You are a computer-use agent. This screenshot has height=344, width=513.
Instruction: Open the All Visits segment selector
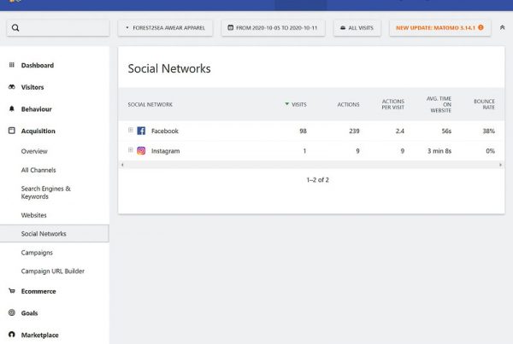coord(357,28)
